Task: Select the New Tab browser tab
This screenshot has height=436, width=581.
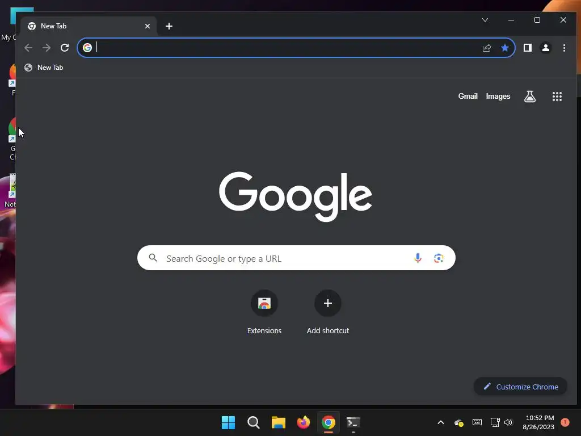Action: [89, 26]
